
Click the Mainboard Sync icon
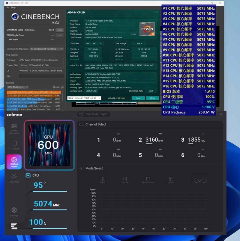pos(81,114)
